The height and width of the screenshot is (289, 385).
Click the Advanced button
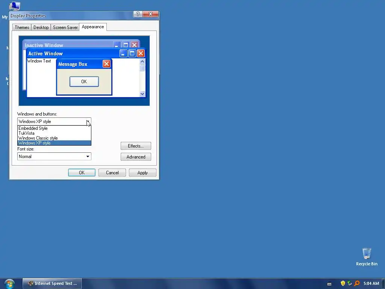pyautogui.click(x=136, y=157)
